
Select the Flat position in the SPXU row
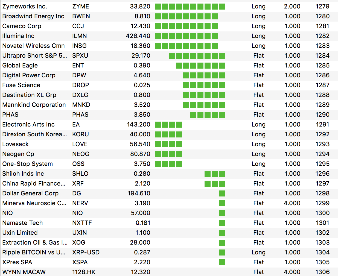click(x=258, y=55)
